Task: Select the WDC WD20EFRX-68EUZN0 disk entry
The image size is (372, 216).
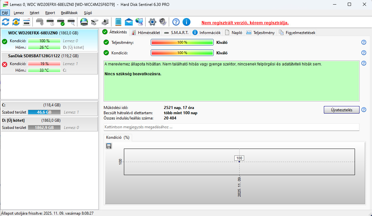Action: [49, 40]
